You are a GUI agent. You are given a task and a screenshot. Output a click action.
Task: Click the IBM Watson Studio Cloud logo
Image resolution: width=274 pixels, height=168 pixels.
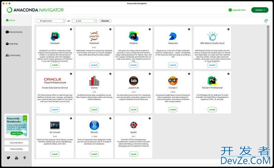pos(212,36)
